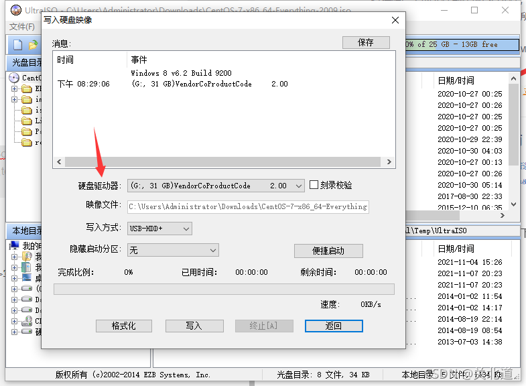526x386 pixels.
Task: Click the disc file list horizontal scroll-right arrow
Action: (502, 216)
